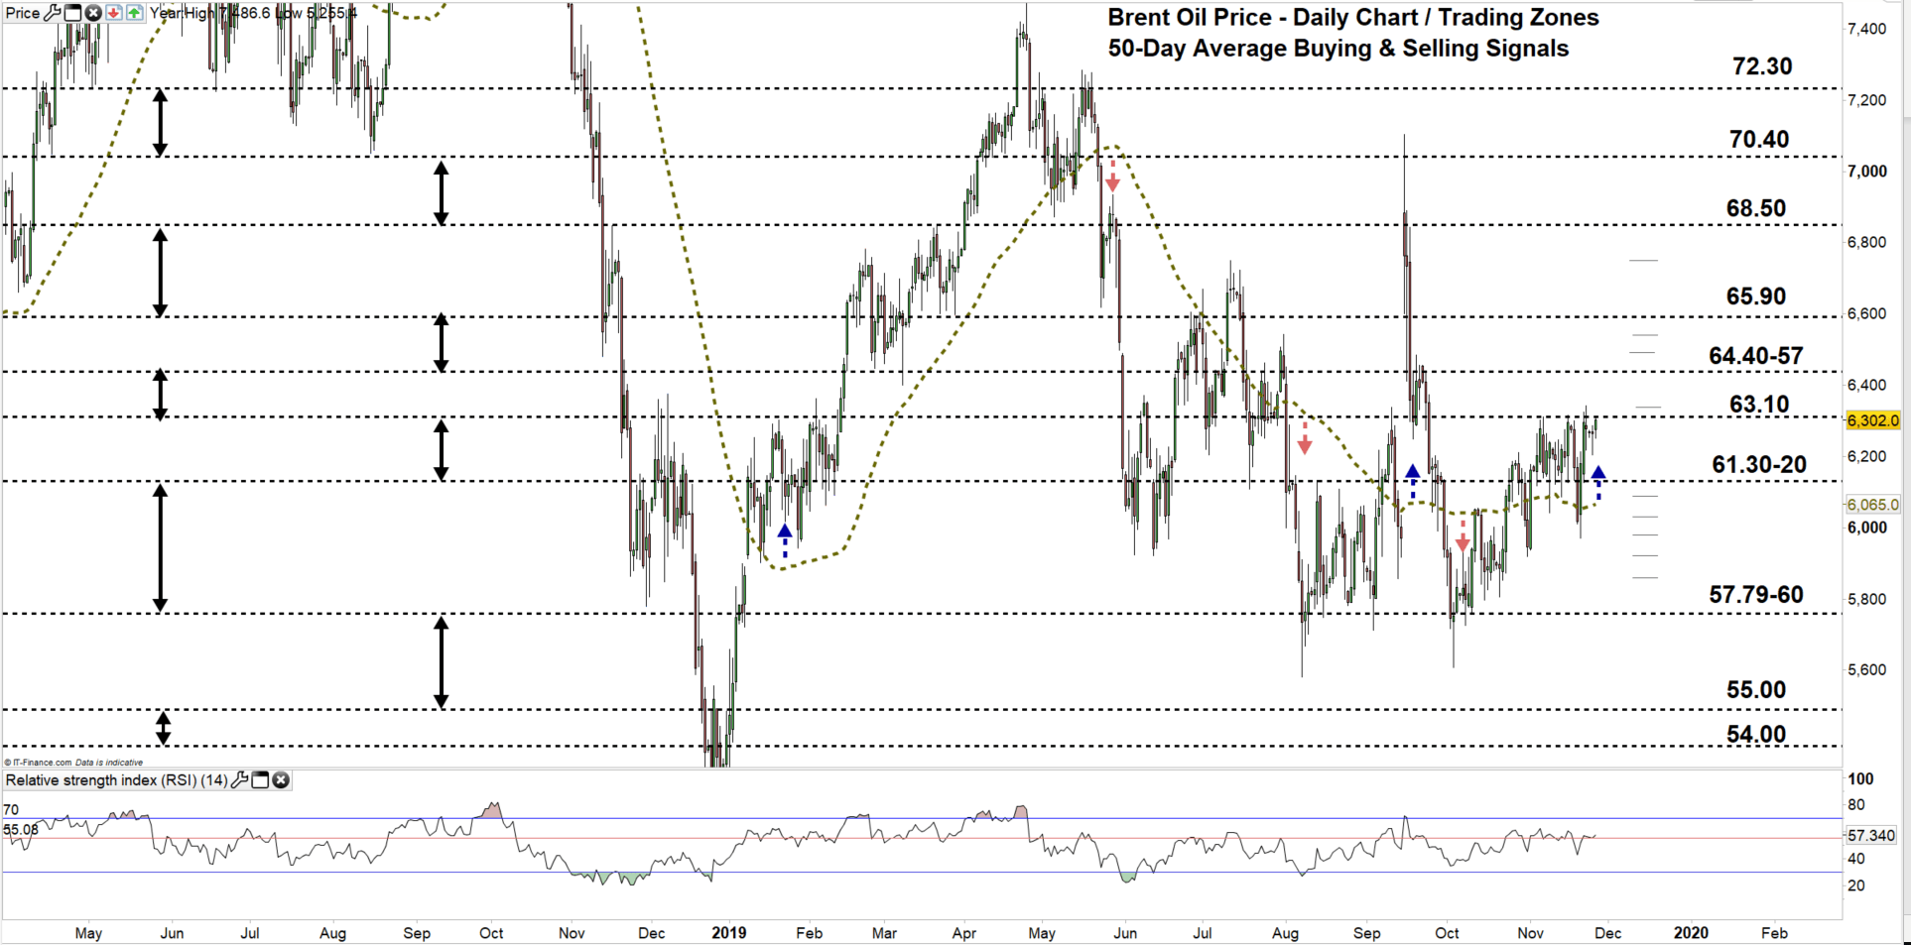Click the 5,600 price axis value
This screenshot has height=945, width=1911.
click(x=1866, y=670)
